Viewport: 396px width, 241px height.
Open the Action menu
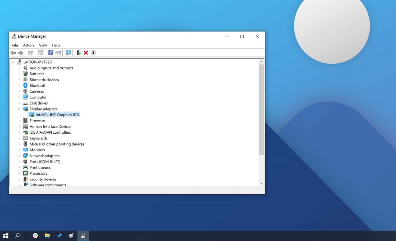point(28,45)
